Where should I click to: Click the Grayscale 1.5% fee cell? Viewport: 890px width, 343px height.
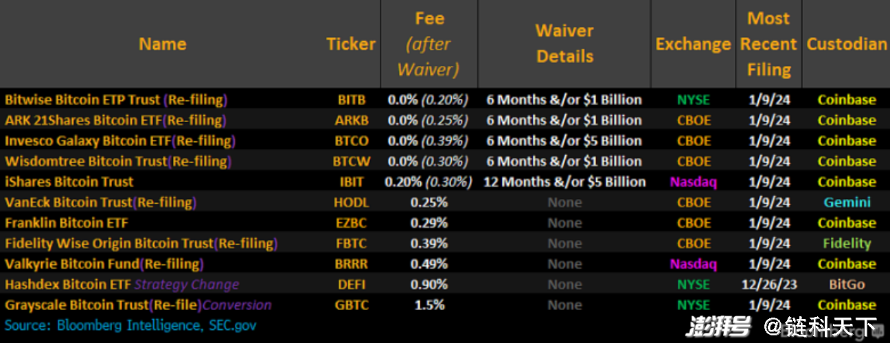click(429, 305)
